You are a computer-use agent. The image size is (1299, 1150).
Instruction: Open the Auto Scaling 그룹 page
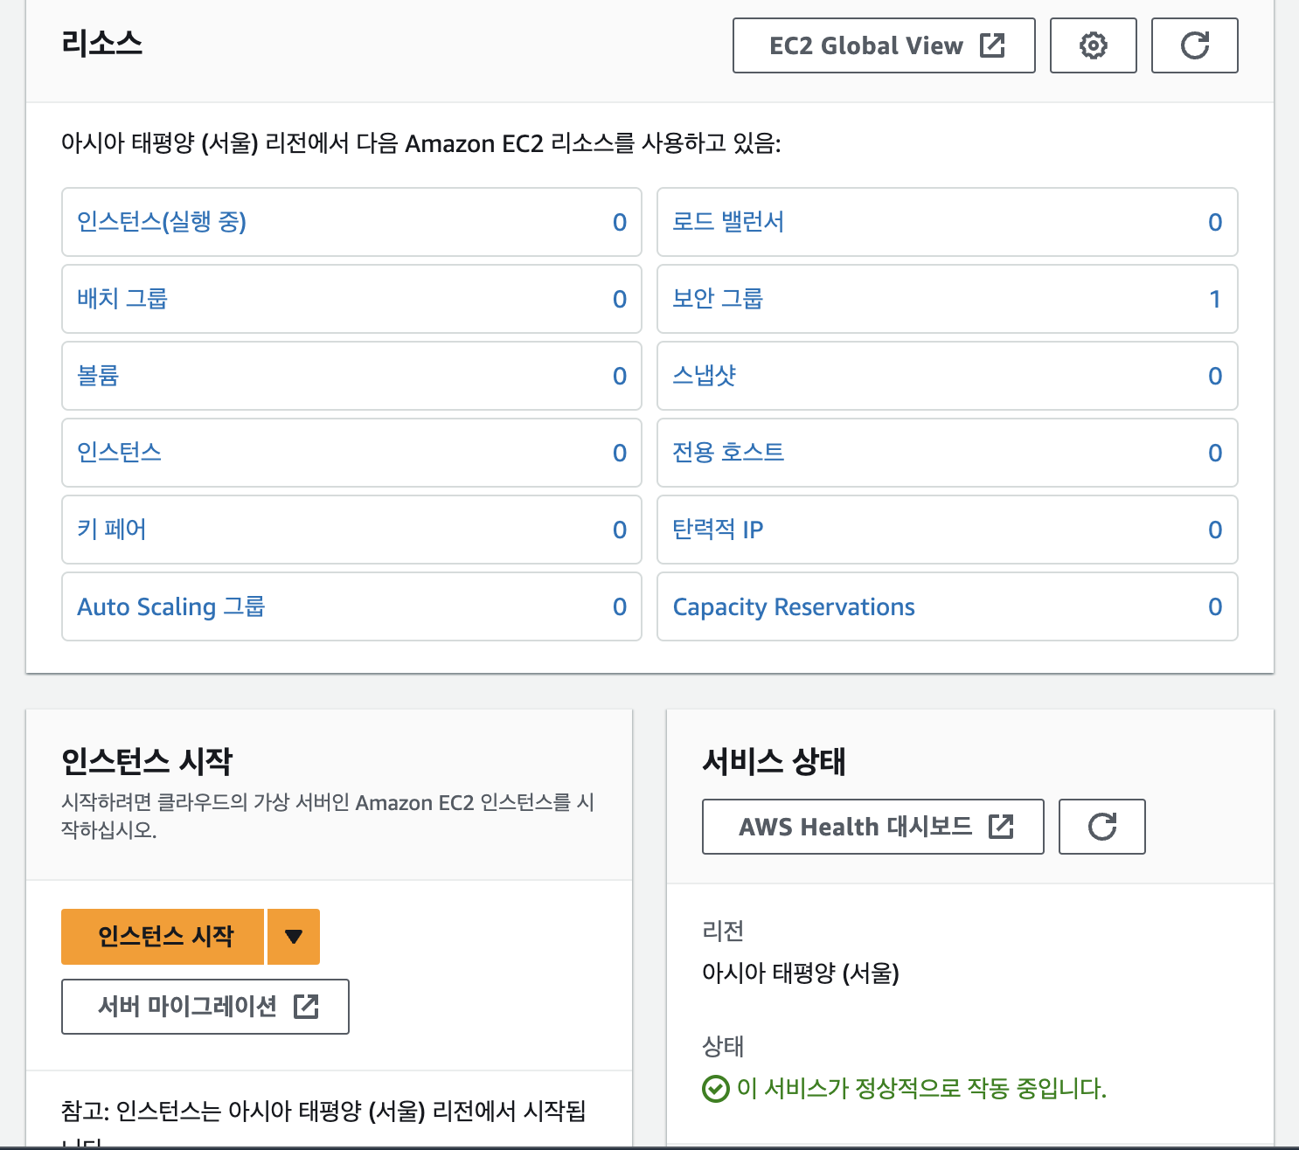click(170, 606)
